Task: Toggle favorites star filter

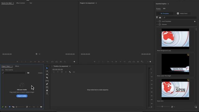Action: pos(160,17)
